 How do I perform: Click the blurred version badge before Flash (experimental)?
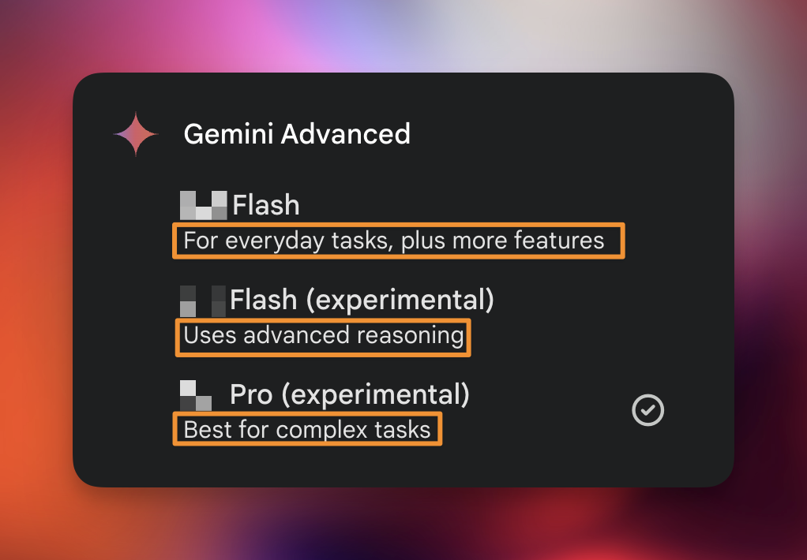tap(203, 301)
